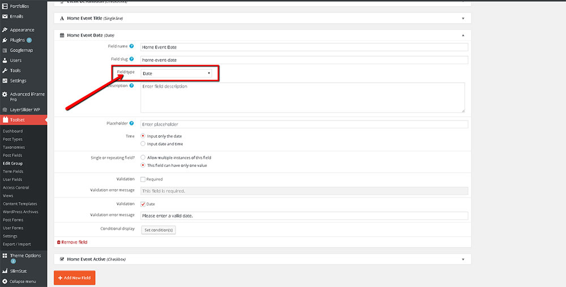Click the Field name help icon

[132, 46]
